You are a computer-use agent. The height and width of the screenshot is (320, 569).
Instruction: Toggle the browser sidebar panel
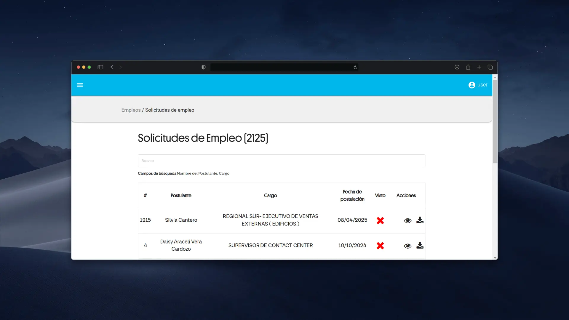[x=100, y=67]
